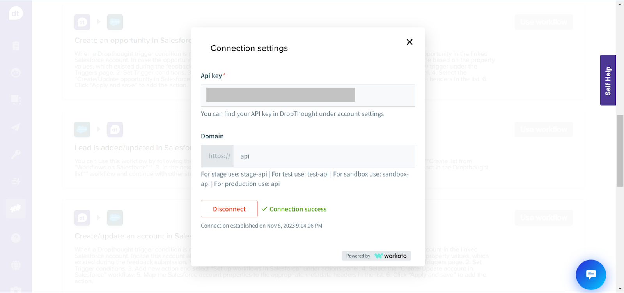624x293 pixels.
Task: Click the Domain text field
Action: pos(324,156)
